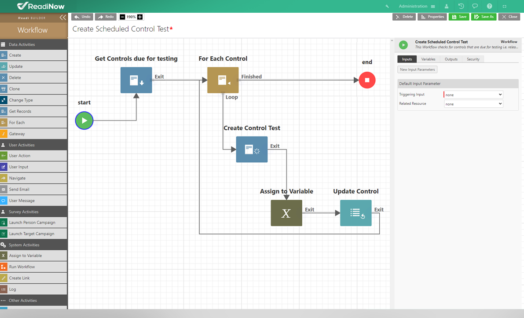The image size is (524, 318).
Task: Select the Gateway activity
Action: [x=33, y=134]
